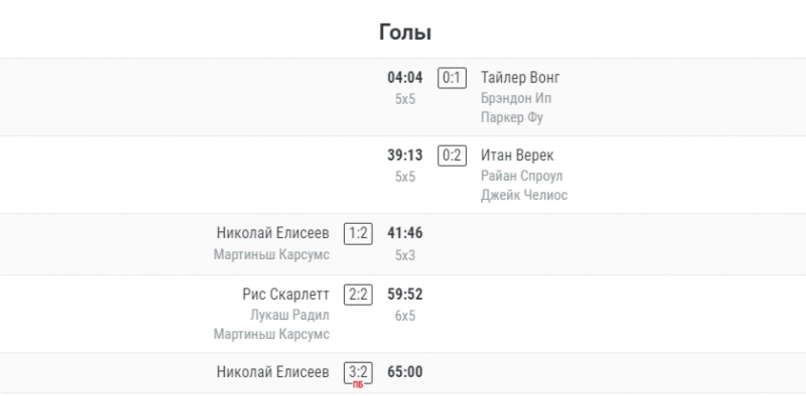Select assistant Паркер Фу

pyautogui.click(x=512, y=117)
